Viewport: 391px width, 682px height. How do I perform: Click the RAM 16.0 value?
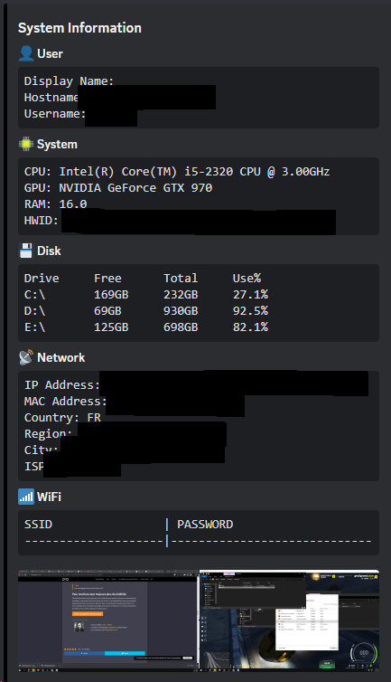73,204
